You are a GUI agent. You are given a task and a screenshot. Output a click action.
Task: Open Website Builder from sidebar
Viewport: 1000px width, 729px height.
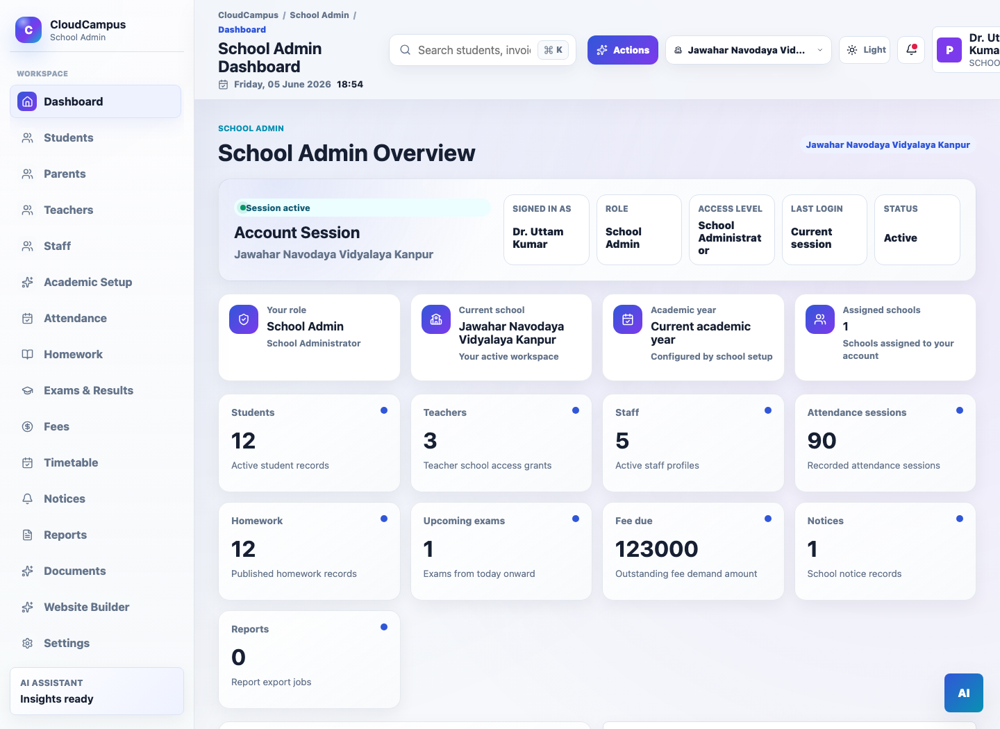tap(96, 607)
